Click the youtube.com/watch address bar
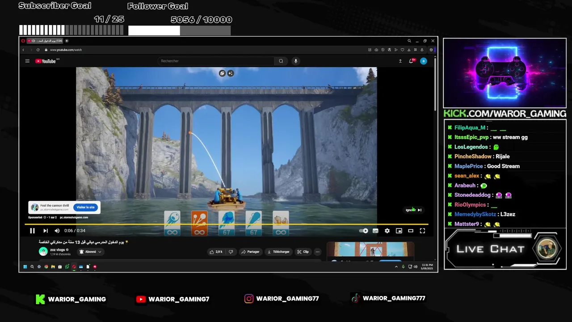This screenshot has height=322, width=572. [x=66, y=50]
